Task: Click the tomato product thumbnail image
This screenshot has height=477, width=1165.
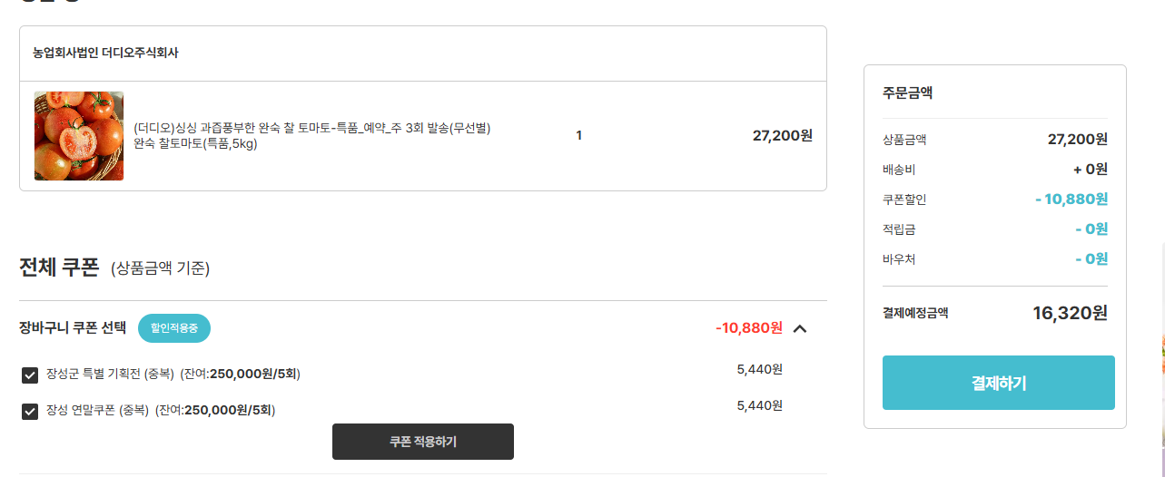Action: click(x=79, y=136)
